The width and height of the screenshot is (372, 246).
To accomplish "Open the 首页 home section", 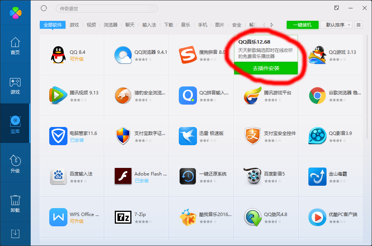I will click(15, 46).
